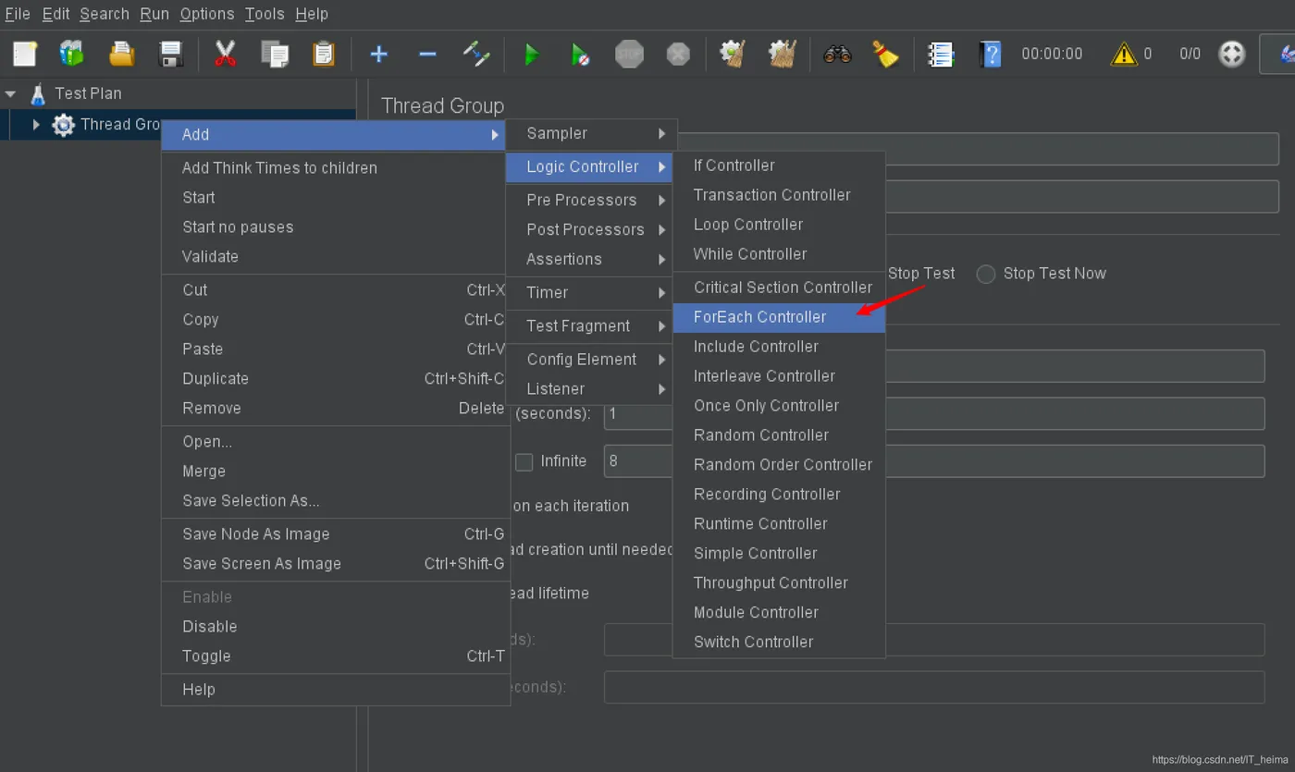Choose Merge in the context menu
This screenshot has height=772, width=1295.
(336, 472)
